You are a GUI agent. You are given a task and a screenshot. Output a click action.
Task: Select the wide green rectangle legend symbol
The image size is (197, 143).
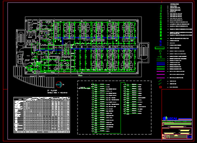pos(160,48)
